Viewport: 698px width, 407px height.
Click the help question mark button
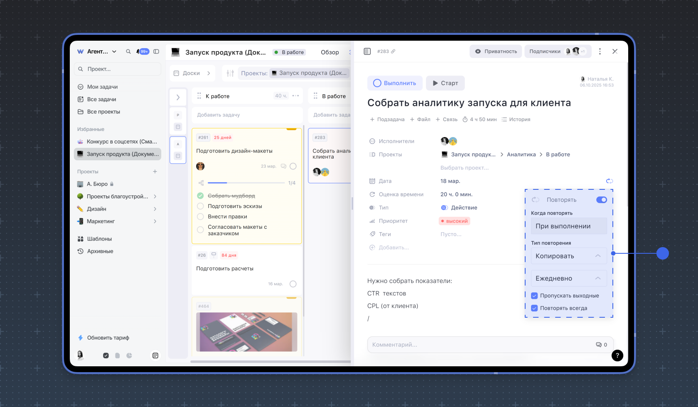617,355
